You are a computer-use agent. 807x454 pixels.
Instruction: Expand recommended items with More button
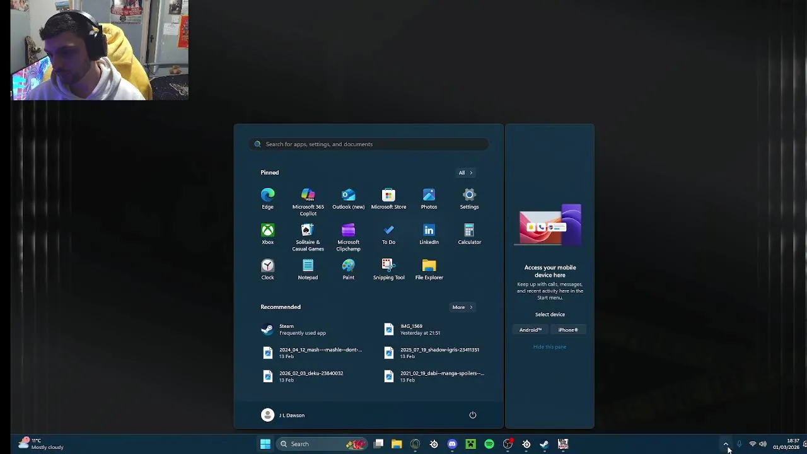[462, 307]
